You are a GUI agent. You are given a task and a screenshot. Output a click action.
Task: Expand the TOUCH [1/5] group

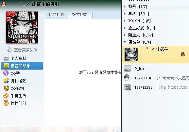[125, 21]
